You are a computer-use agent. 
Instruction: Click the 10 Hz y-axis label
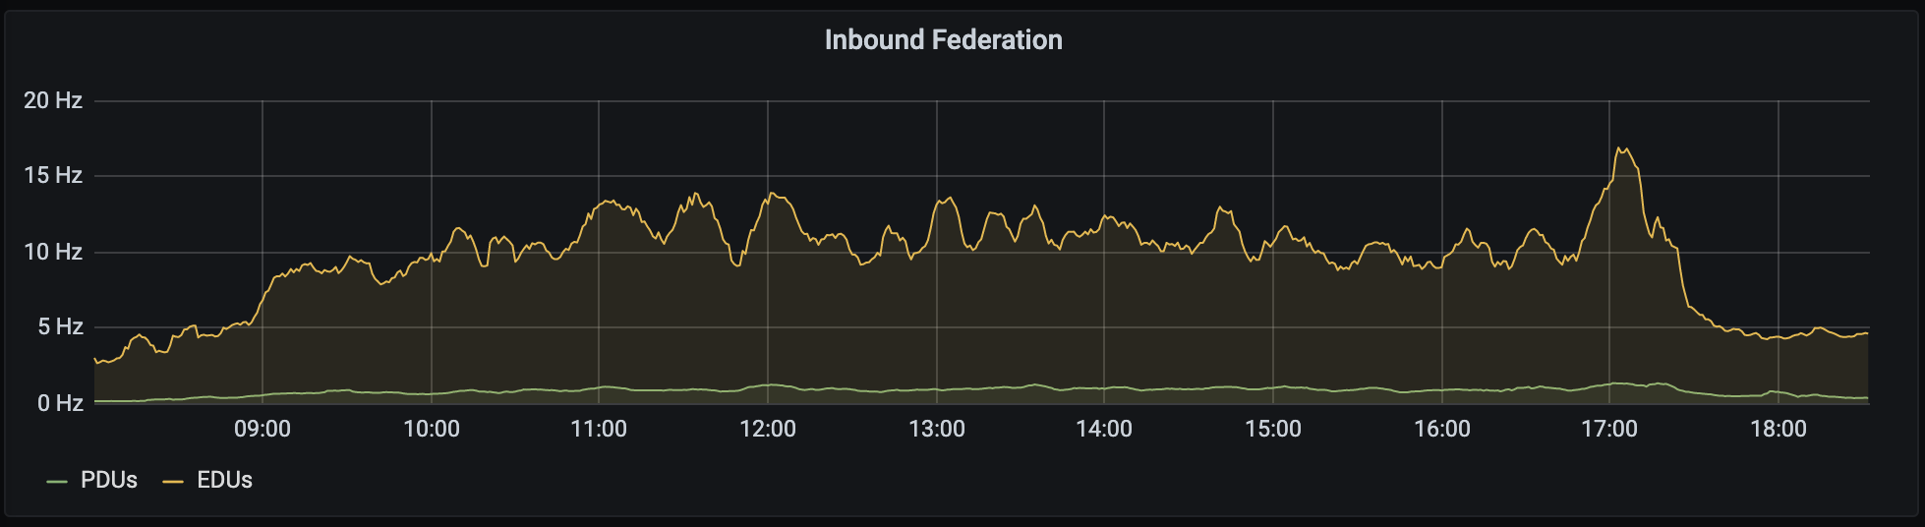click(x=53, y=252)
